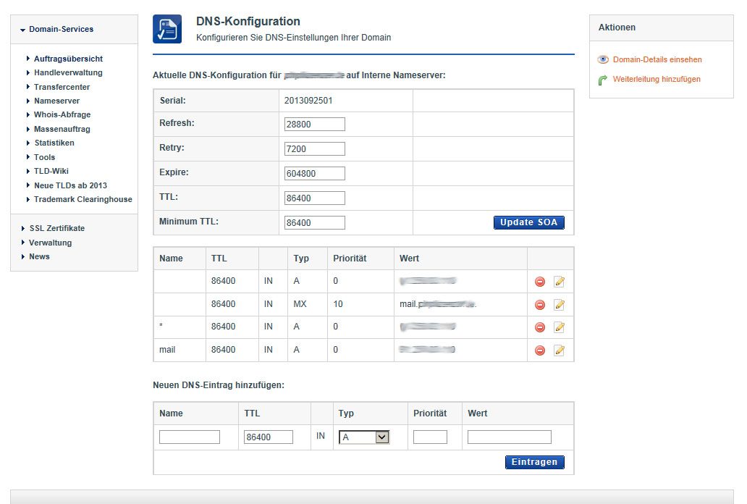Screen dimensions: 747x504
Task: Open Nameserver in the sidebar
Action: [56, 101]
